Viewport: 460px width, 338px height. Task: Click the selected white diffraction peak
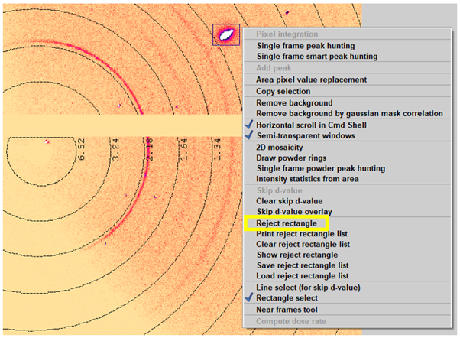(x=226, y=34)
